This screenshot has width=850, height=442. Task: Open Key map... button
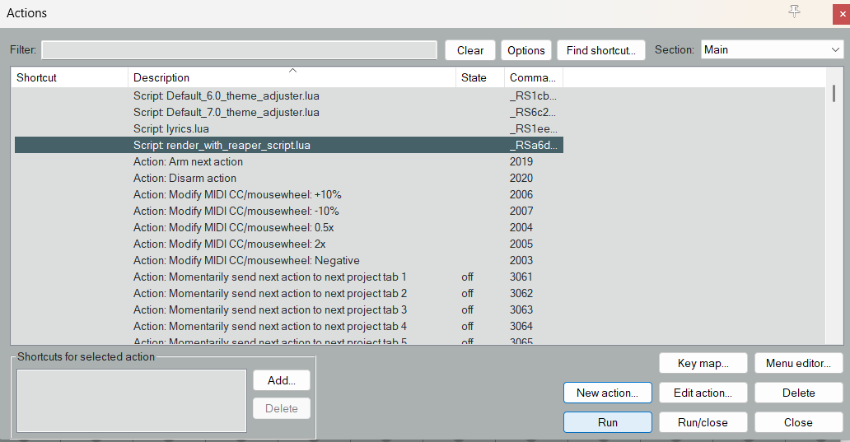coord(703,364)
